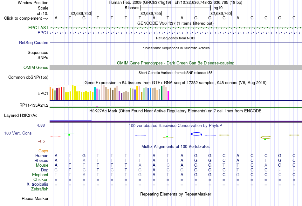The width and height of the screenshot is (302, 206).
Task: Open the EPC1-AS1 gene label
Action: coord(38,28)
